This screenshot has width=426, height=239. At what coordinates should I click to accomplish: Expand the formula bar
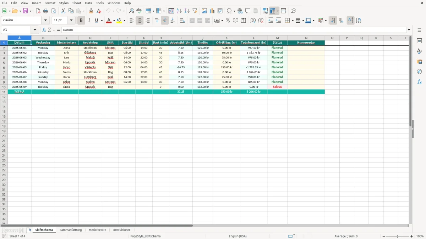pos(409,30)
